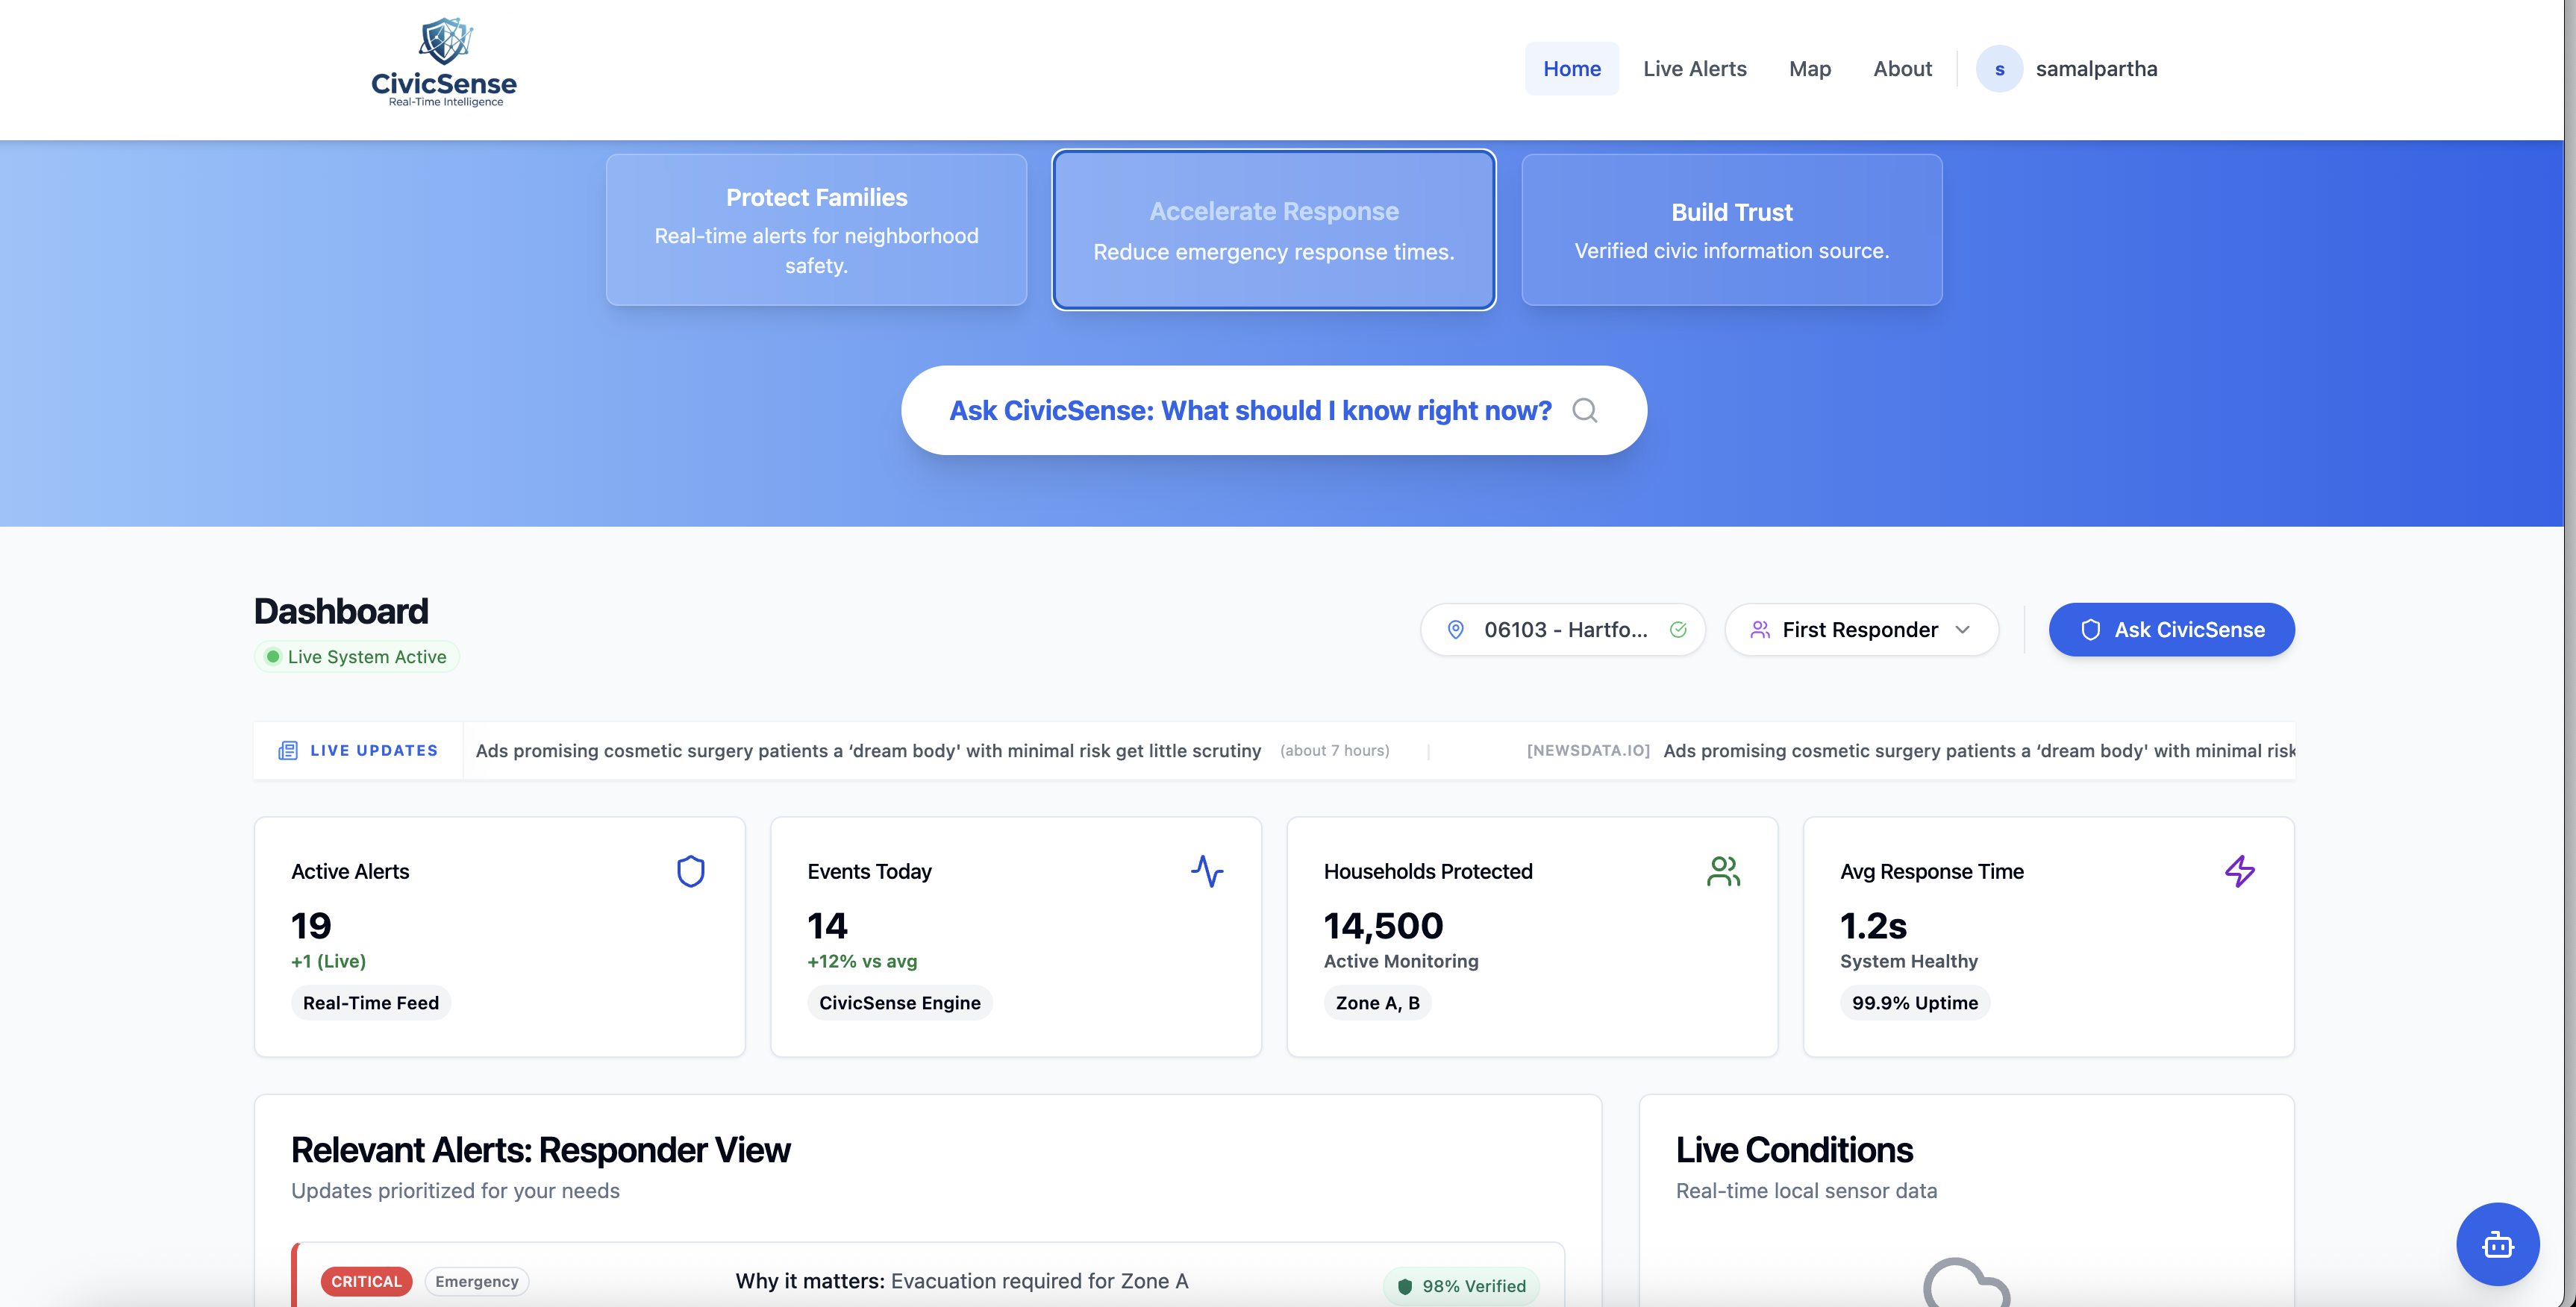Screen dimensions: 2576x1307
Task: Click the Active Alerts shield icon
Action: [690, 871]
